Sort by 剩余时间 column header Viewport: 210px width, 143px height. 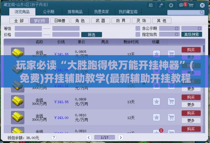(131, 42)
